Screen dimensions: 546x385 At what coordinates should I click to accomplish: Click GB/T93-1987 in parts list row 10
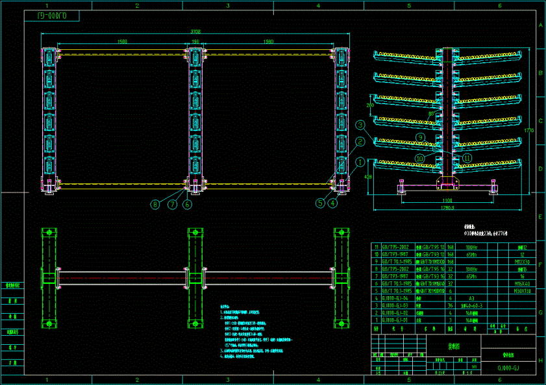point(395,255)
